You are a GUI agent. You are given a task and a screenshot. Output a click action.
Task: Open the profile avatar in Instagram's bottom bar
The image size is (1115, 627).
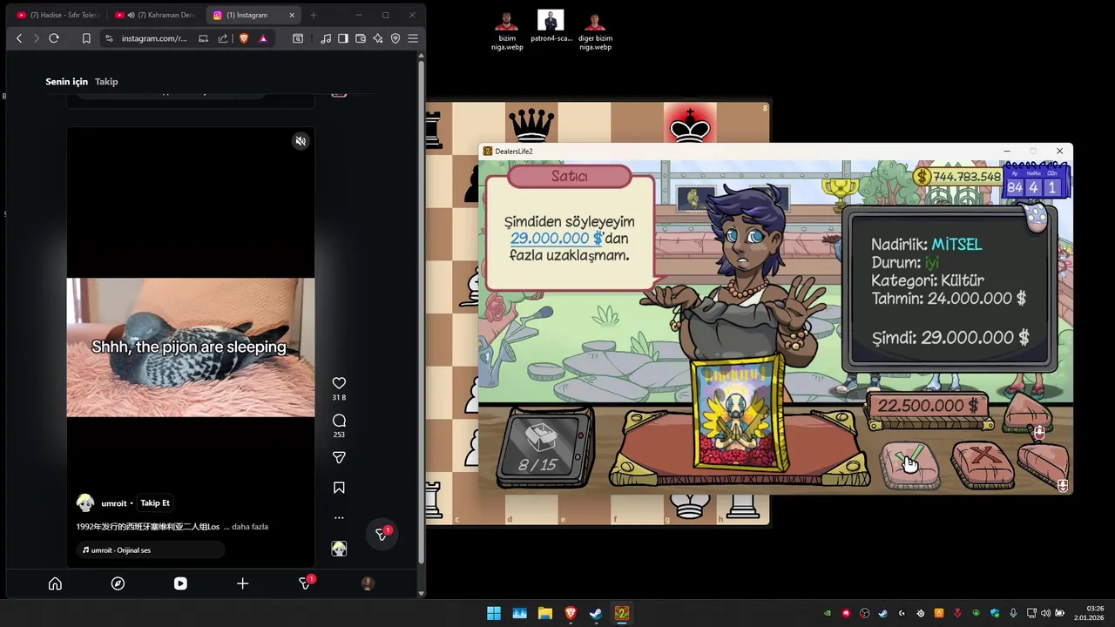[368, 583]
